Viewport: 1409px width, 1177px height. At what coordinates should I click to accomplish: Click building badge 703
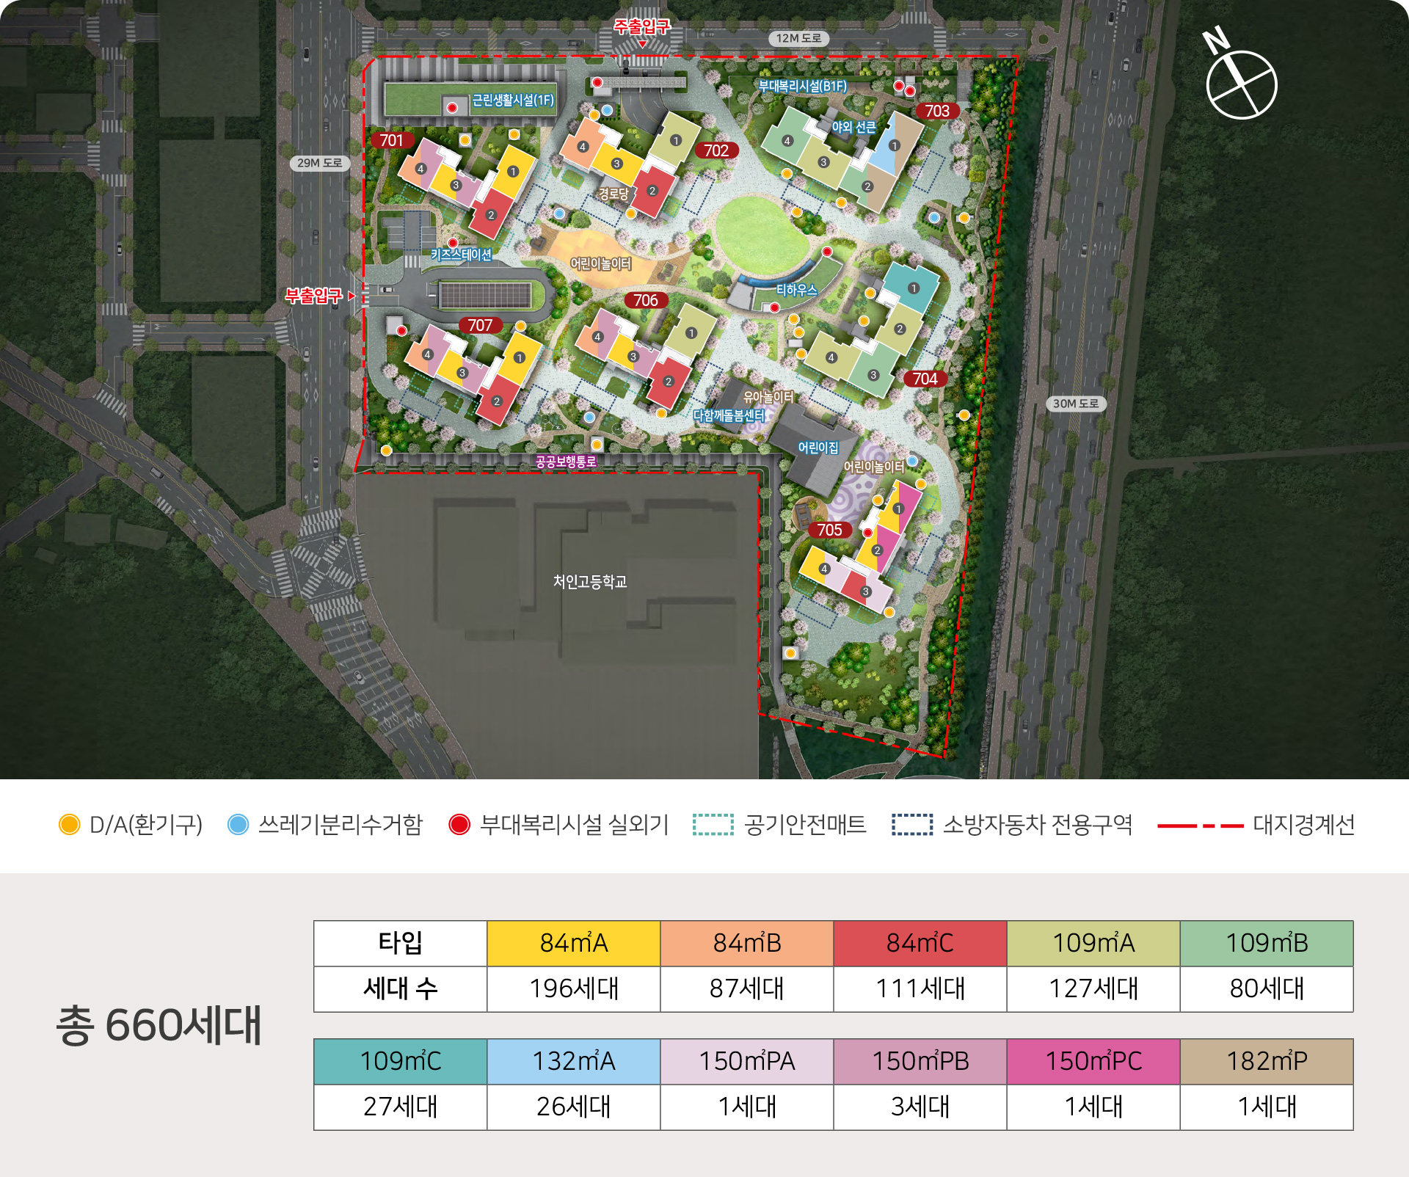937,111
